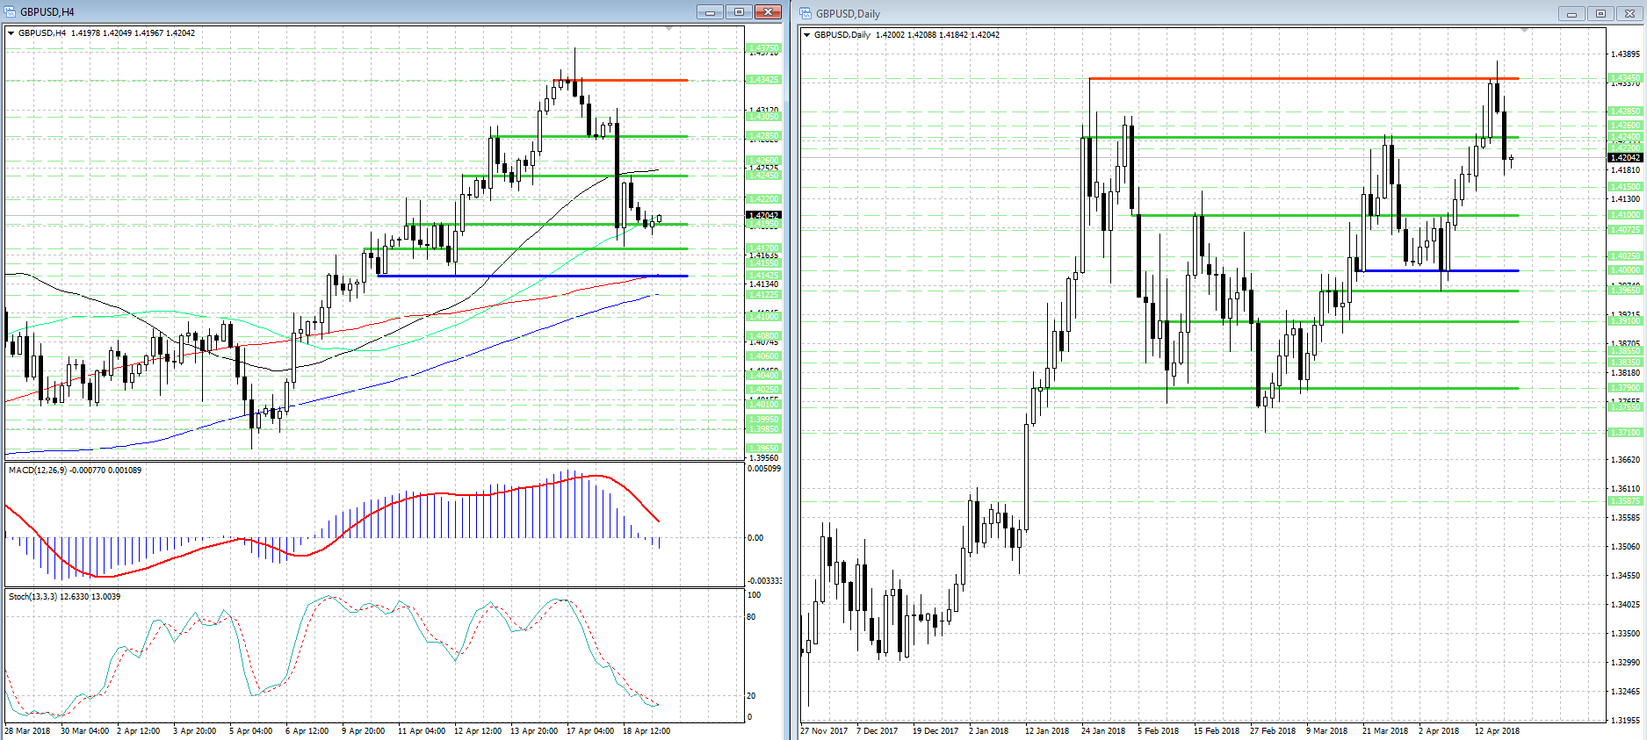The height and width of the screenshot is (740, 1647).
Task: Minimize the GBPUSD,Daily chart window
Action: [x=1571, y=13]
